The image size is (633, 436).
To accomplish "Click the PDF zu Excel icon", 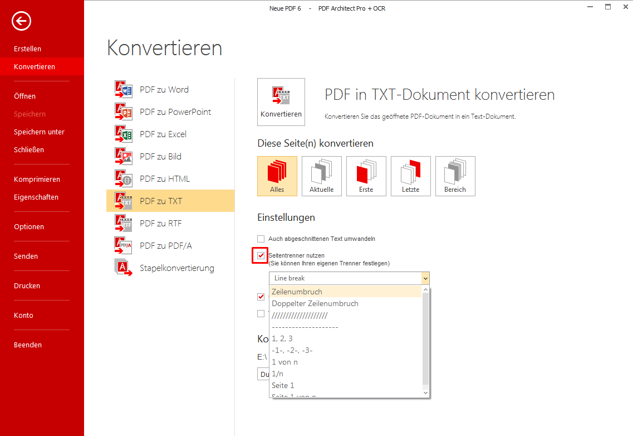I will [x=124, y=134].
